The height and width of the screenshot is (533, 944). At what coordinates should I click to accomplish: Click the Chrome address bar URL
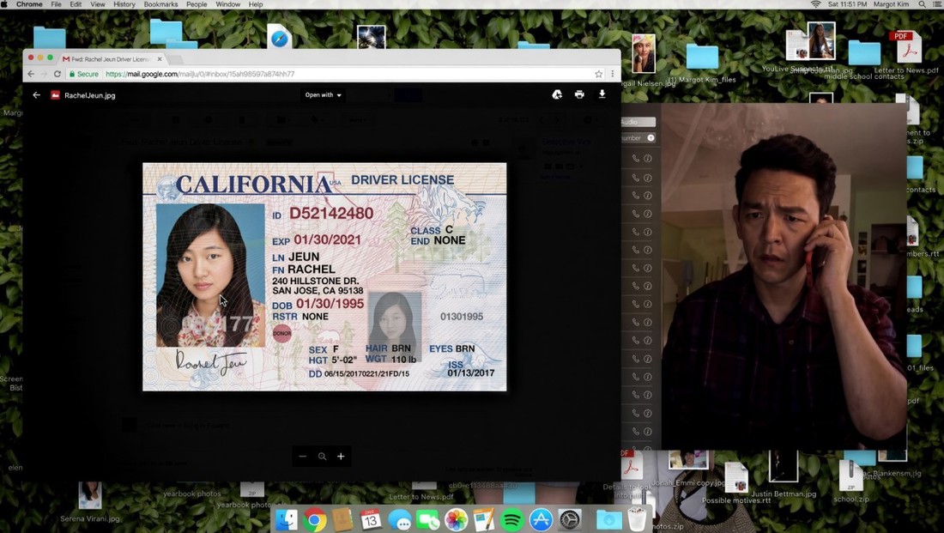pos(200,74)
